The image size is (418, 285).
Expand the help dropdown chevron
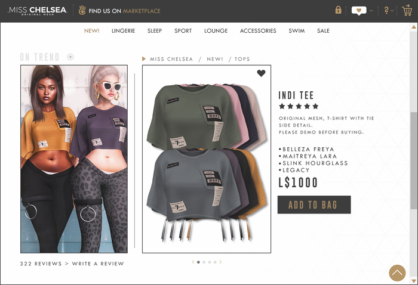(392, 11)
